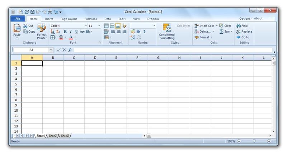Click the Clear icon in Cells group
The width and height of the screenshot is (287, 156).
click(x=221, y=26)
